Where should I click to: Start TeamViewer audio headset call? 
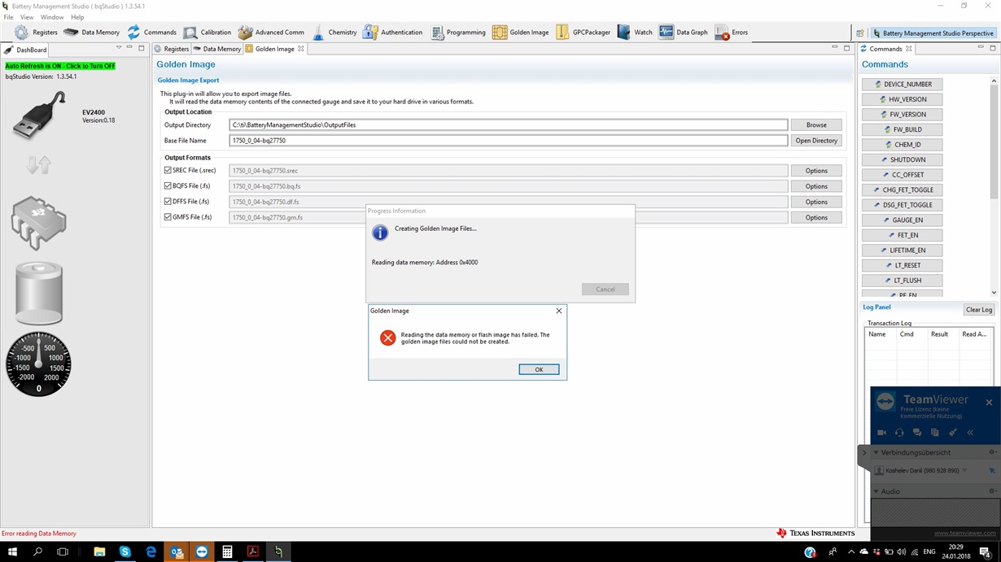pos(899,433)
